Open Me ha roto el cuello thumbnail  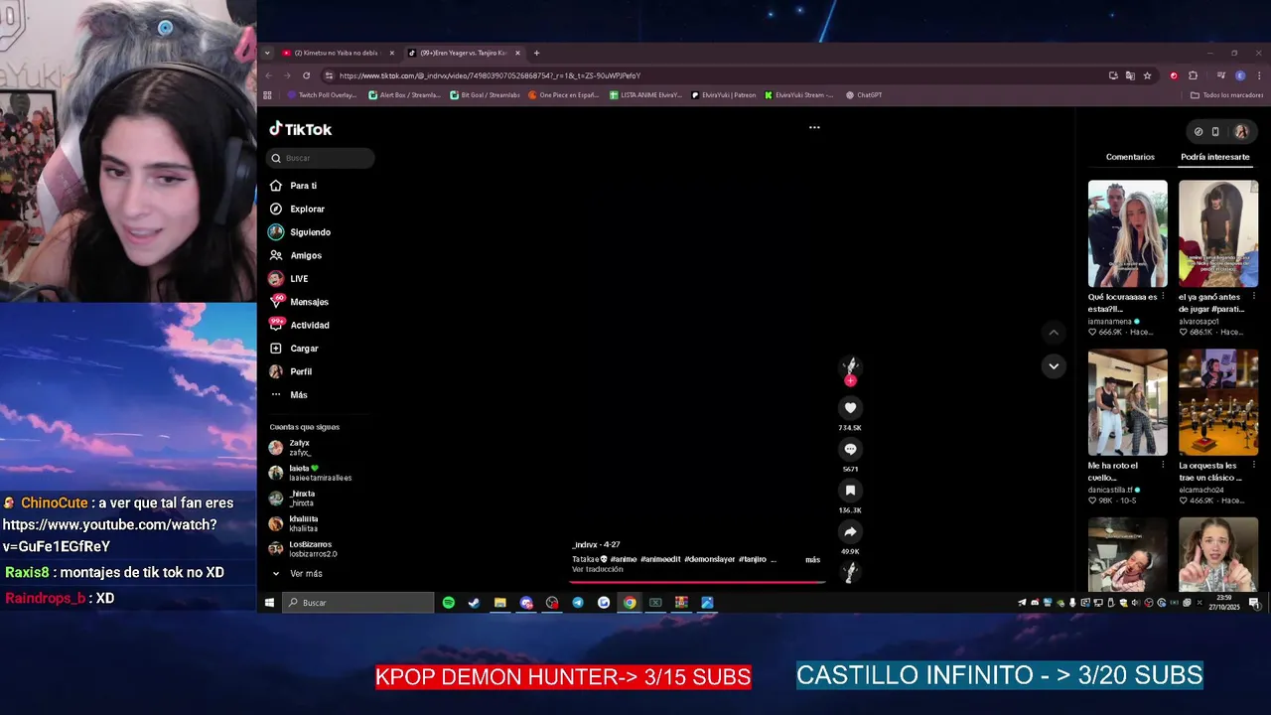point(1128,402)
